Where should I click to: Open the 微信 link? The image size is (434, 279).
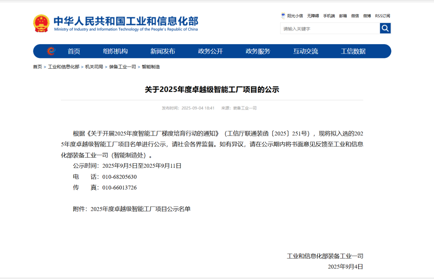pyautogui.click(x=355, y=16)
